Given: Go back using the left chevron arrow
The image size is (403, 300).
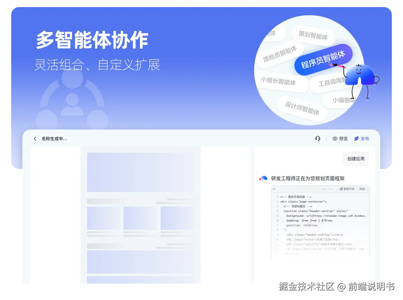Looking at the screenshot, I should point(35,139).
